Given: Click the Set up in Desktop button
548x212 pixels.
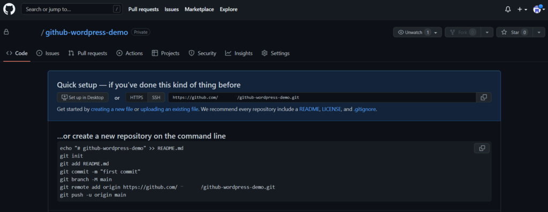Looking at the screenshot, I should (x=83, y=97).
